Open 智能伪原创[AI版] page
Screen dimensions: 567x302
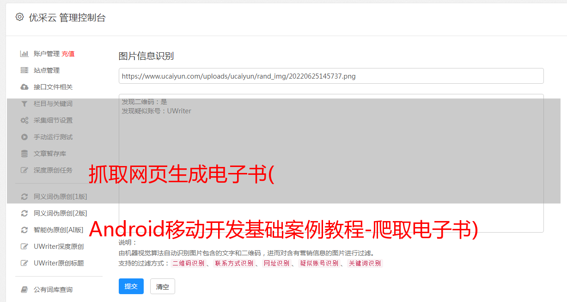coord(59,230)
